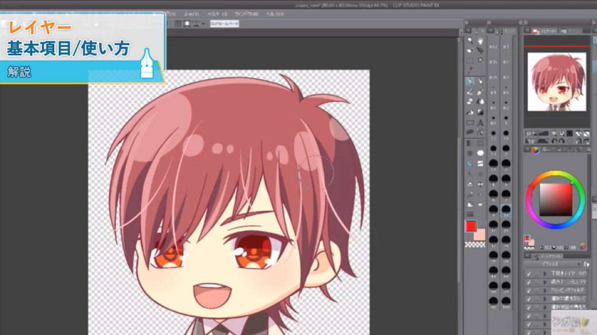The width and height of the screenshot is (597, 335).
Task: Click the red main color swatch
Action: click(472, 226)
